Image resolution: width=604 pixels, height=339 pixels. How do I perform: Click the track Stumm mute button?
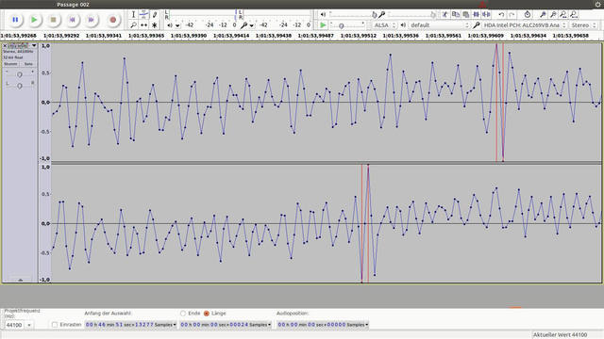pos(10,64)
